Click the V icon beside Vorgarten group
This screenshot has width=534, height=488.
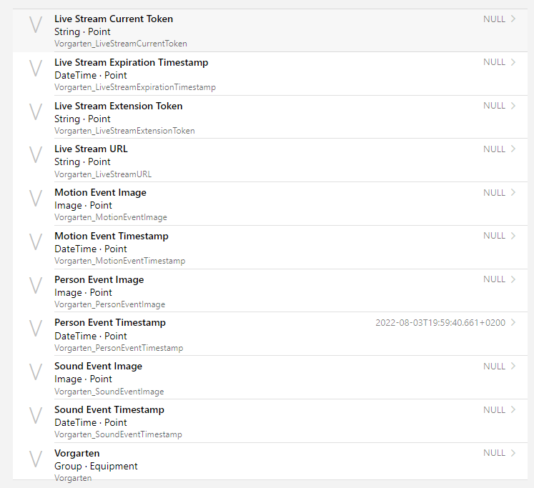point(36,460)
